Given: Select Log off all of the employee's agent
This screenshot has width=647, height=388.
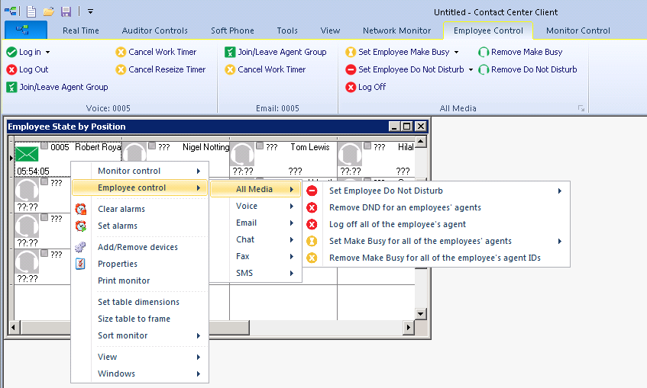Looking at the screenshot, I should coord(397,224).
